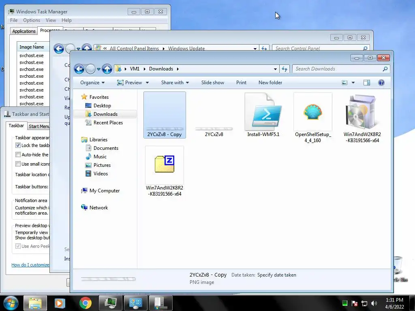Select the Install-WMF5.1 PowerShell script

click(263, 115)
